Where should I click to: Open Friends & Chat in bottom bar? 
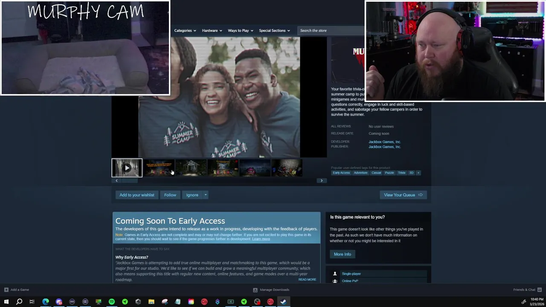[x=524, y=290]
